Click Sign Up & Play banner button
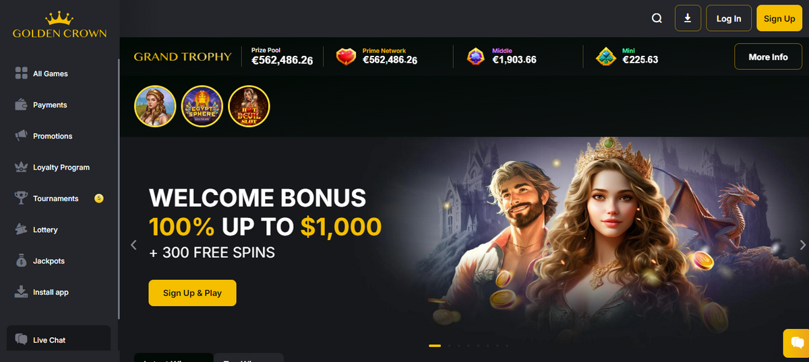The image size is (809, 362). tap(192, 293)
